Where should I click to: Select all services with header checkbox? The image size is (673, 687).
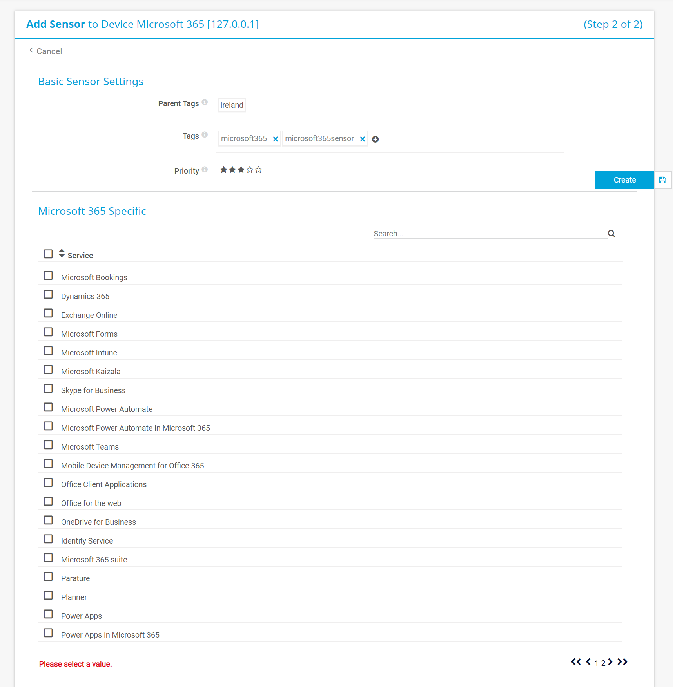pyautogui.click(x=48, y=254)
